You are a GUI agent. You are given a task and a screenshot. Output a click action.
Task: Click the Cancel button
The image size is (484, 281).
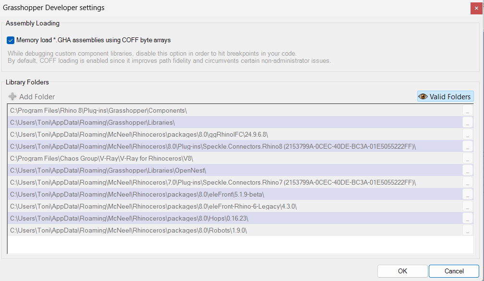454,271
